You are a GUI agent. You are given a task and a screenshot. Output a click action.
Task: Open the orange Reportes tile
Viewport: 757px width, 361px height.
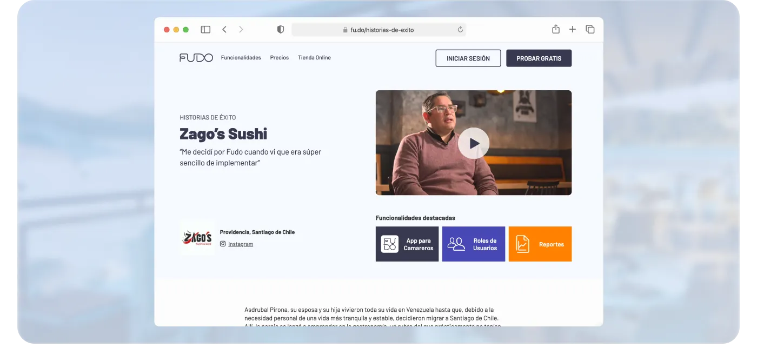[540, 244]
